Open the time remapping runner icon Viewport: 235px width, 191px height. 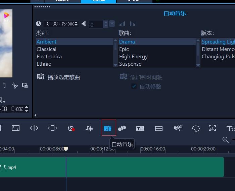(x=178, y=128)
